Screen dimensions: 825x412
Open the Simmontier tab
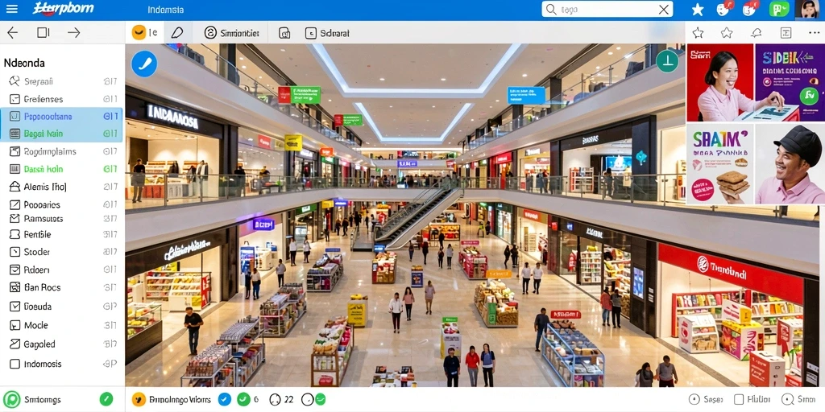[231, 33]
